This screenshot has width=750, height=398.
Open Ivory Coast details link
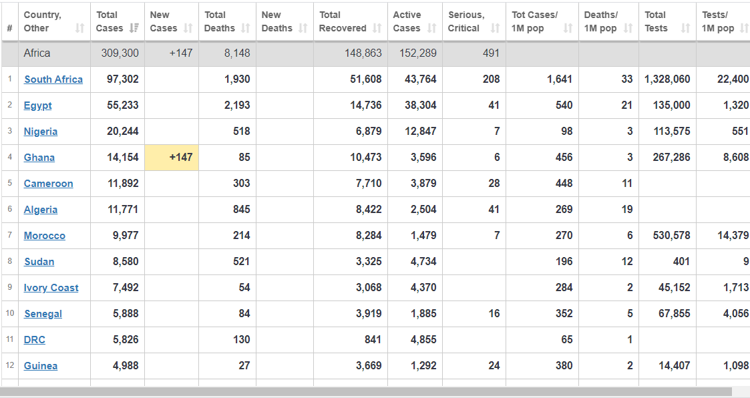[x=51, y=288]
